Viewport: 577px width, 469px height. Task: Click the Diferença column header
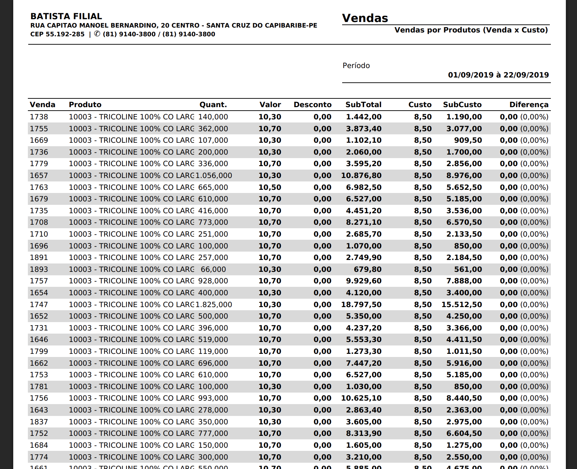click(x=529, y=105)
